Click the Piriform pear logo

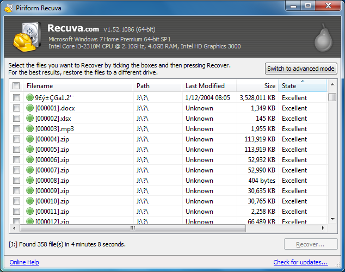(x=323, y=38)
